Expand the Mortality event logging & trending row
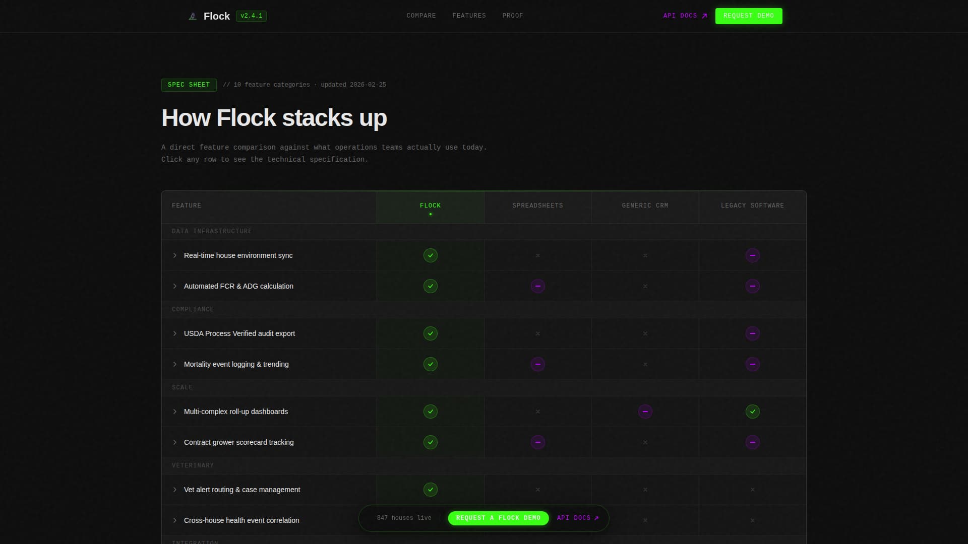 pos(175,364)
